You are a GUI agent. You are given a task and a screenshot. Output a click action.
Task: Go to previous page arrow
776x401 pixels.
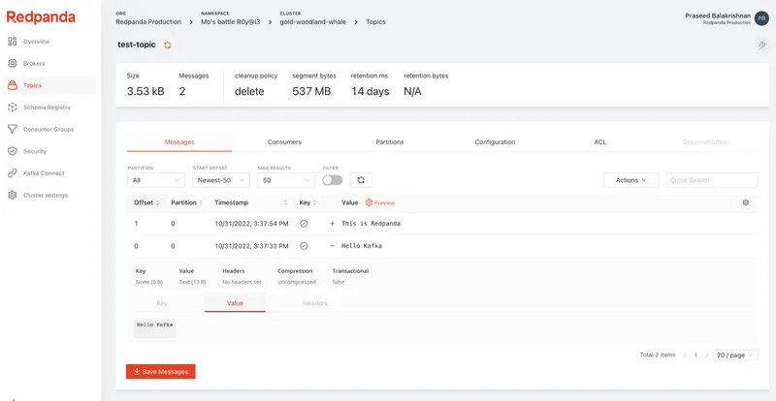685,355
